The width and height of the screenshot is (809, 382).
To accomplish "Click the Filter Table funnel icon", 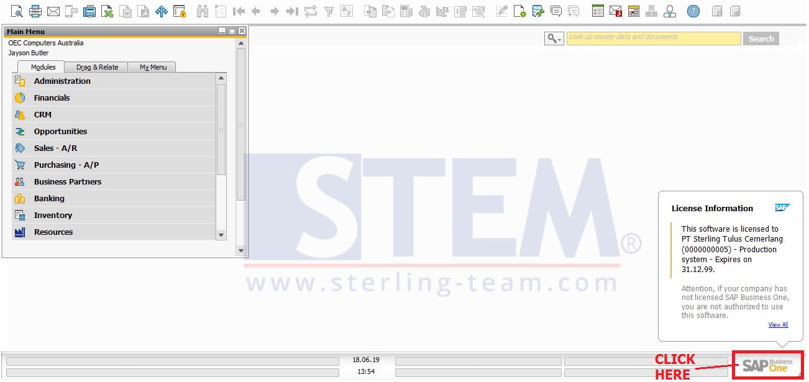I will click(x=329, y=11).
